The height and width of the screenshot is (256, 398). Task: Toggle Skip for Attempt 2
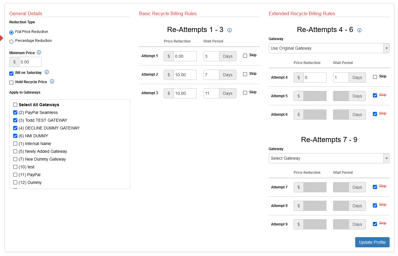pyautogui.click(x=245, y=74)
